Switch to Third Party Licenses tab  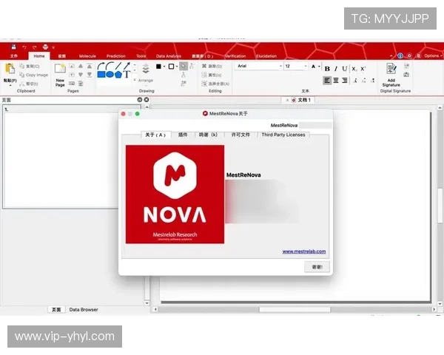pos(283,135)
